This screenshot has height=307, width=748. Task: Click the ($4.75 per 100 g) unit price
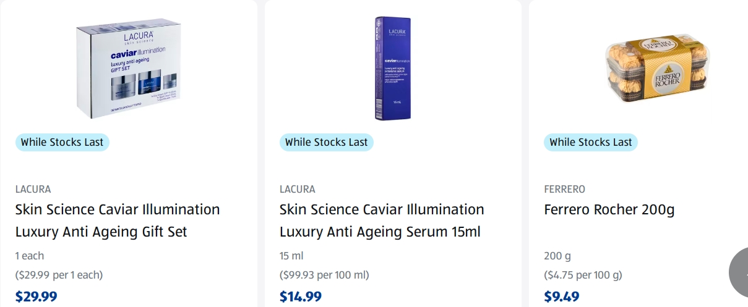583,275
